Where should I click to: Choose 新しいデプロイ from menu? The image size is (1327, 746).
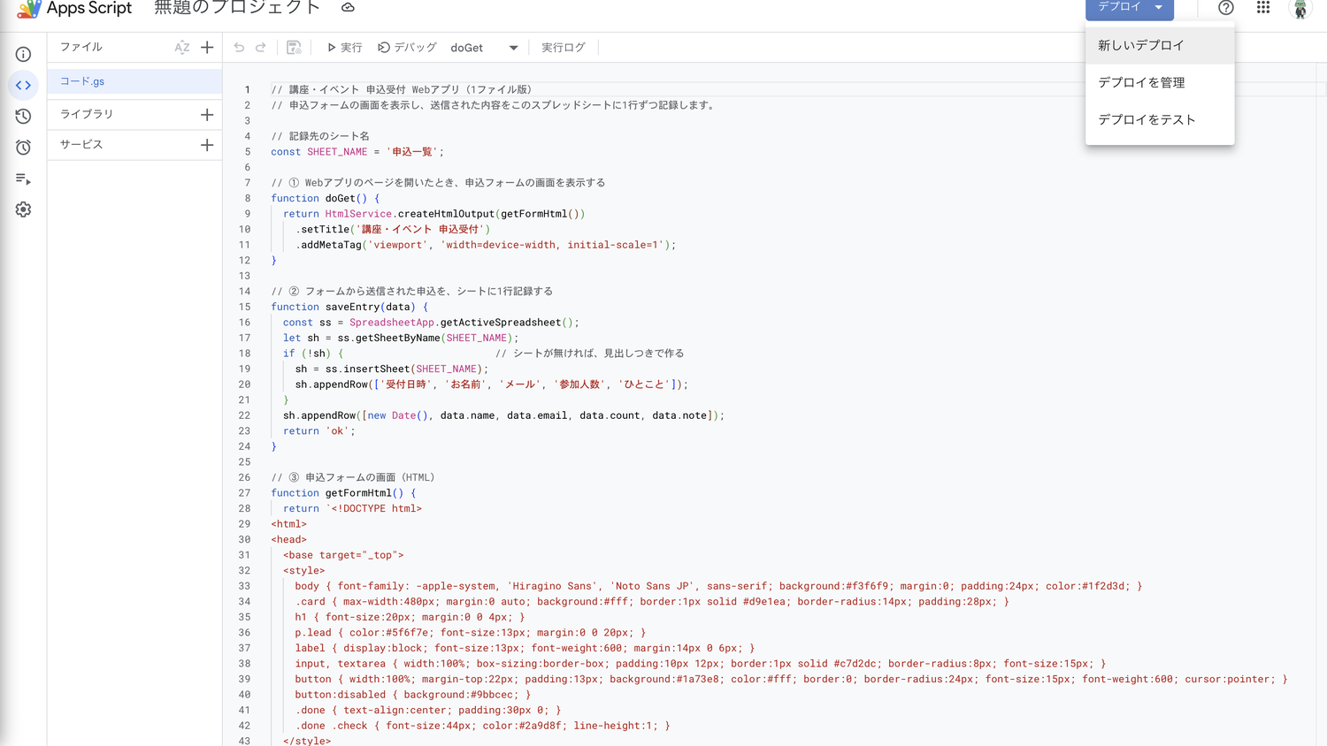[x=1160, y=45]
